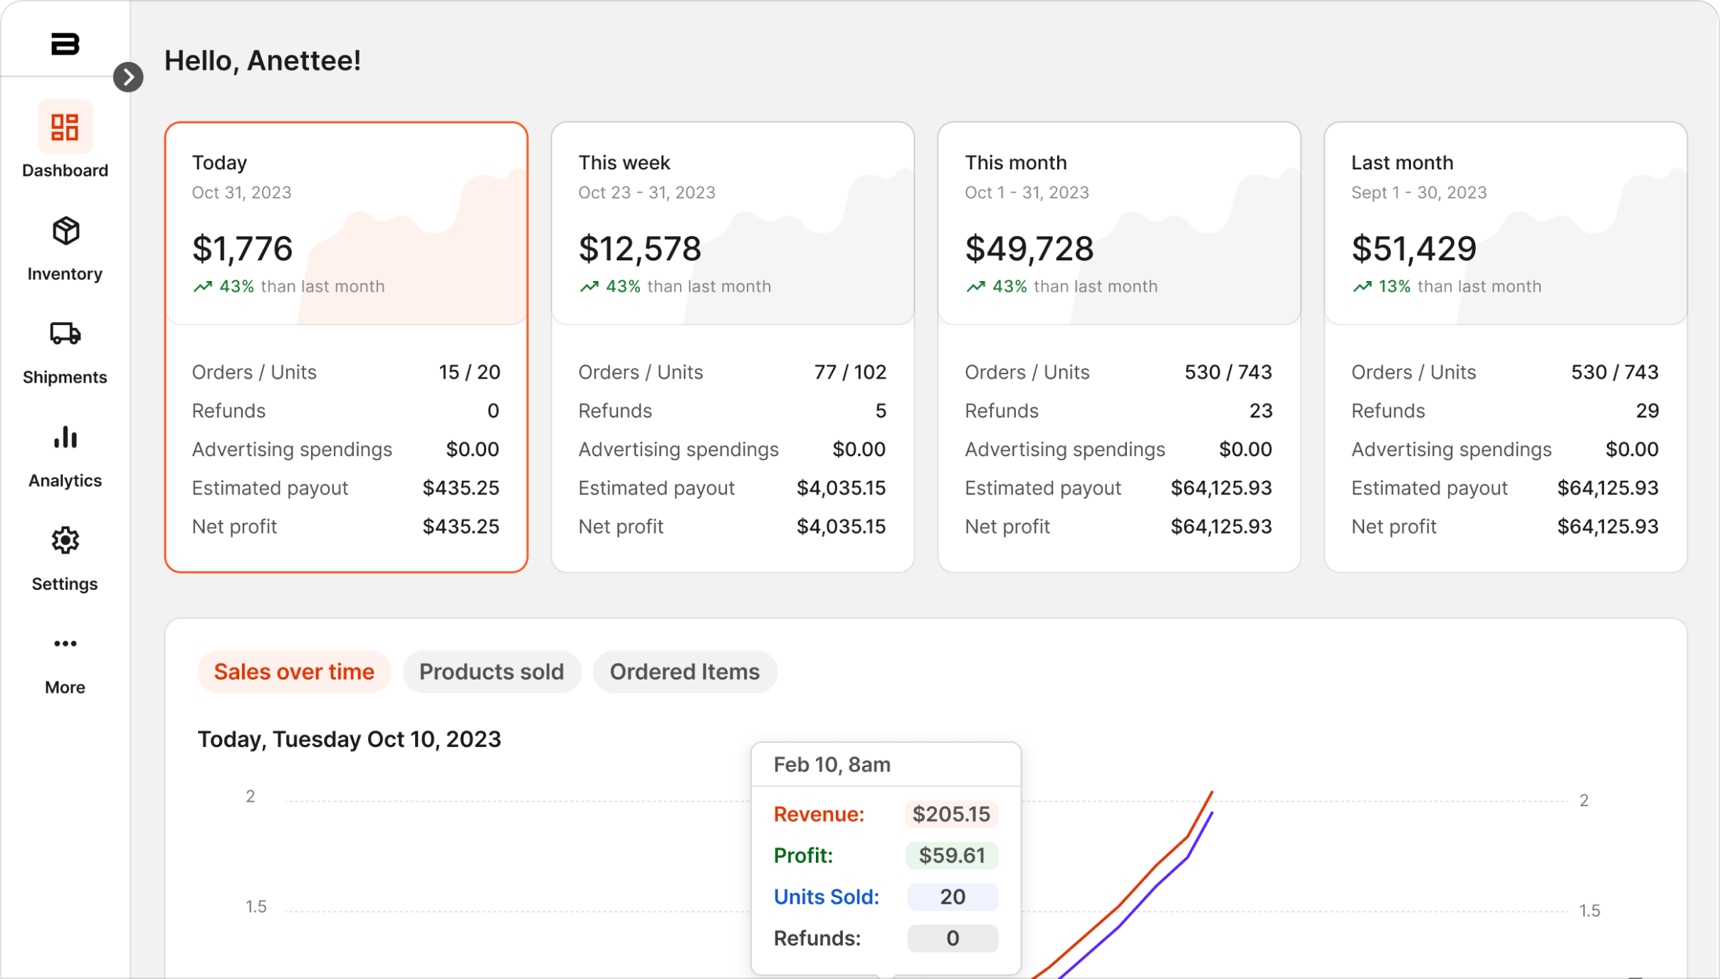The image size is (1720, 979).
Task: Click Refunds value 29 in Last month
Action: click(1647, 411)
